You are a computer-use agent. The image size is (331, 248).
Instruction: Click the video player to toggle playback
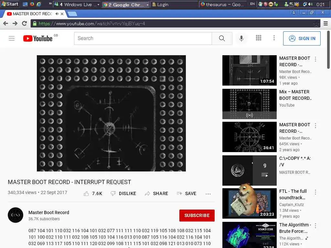point(111,113)
